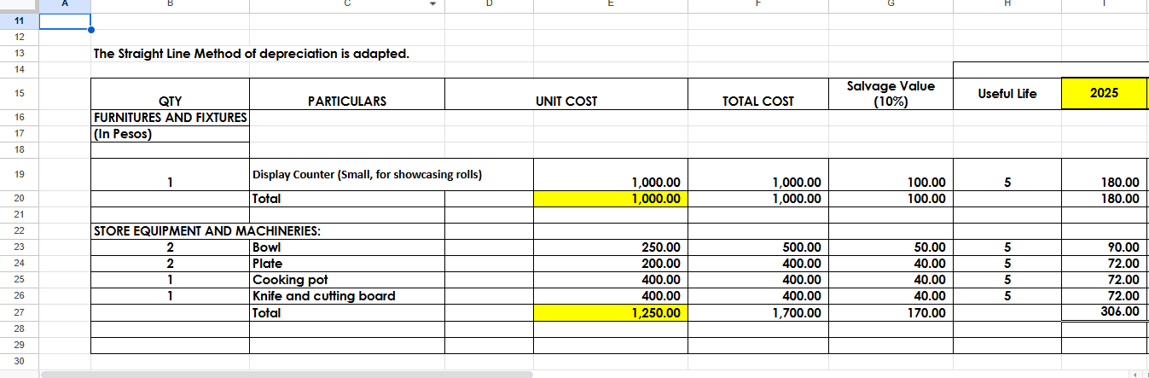The width and height of the screenshot is (1149, 378).
Task: Select row header 13
Action: coord(20,53)
